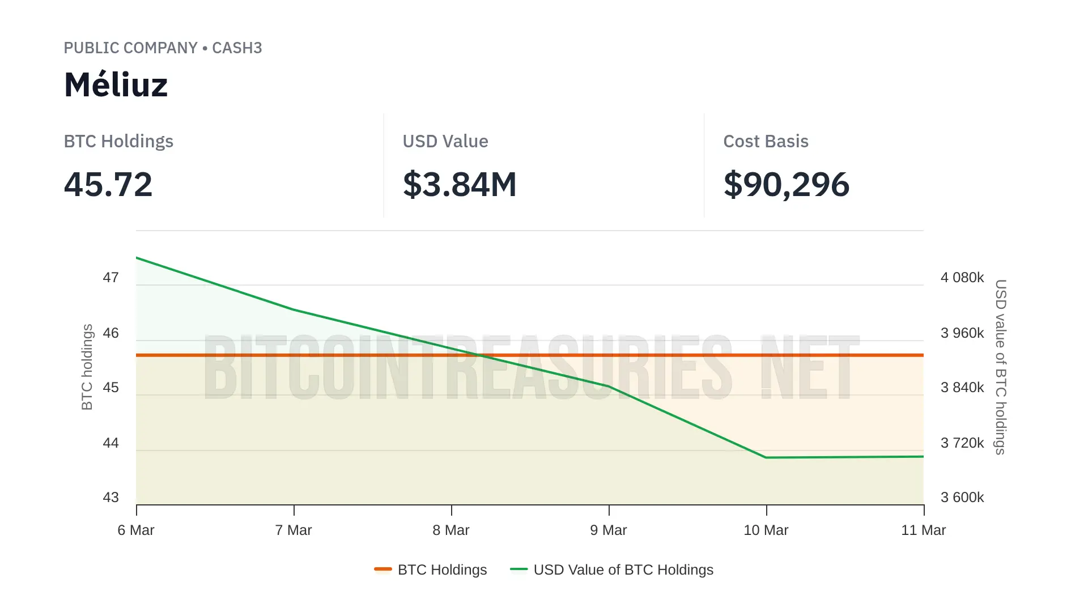This screenshot has width=1088, height=612.
Task: Click the 10 Mar x-axis label
Action: [x=766, y=530]
